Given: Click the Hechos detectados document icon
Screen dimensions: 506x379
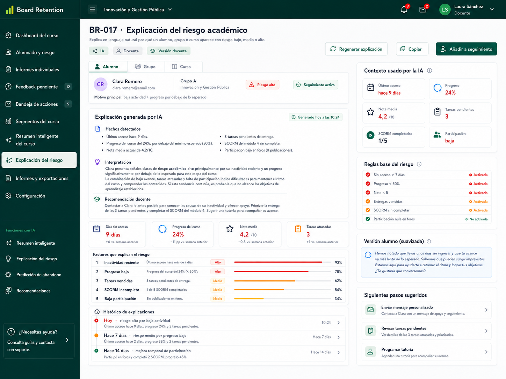Looking at the screenshot, I should tap(98, 129).
